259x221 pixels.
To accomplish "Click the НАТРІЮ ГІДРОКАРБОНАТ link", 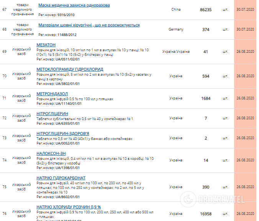I will click(x=61, y=178).
